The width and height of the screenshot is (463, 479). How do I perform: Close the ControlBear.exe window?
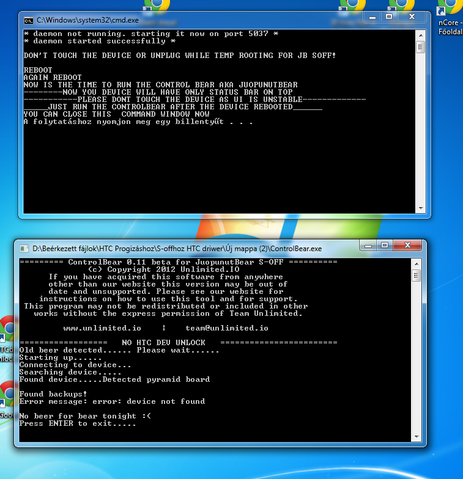point(407,246)
